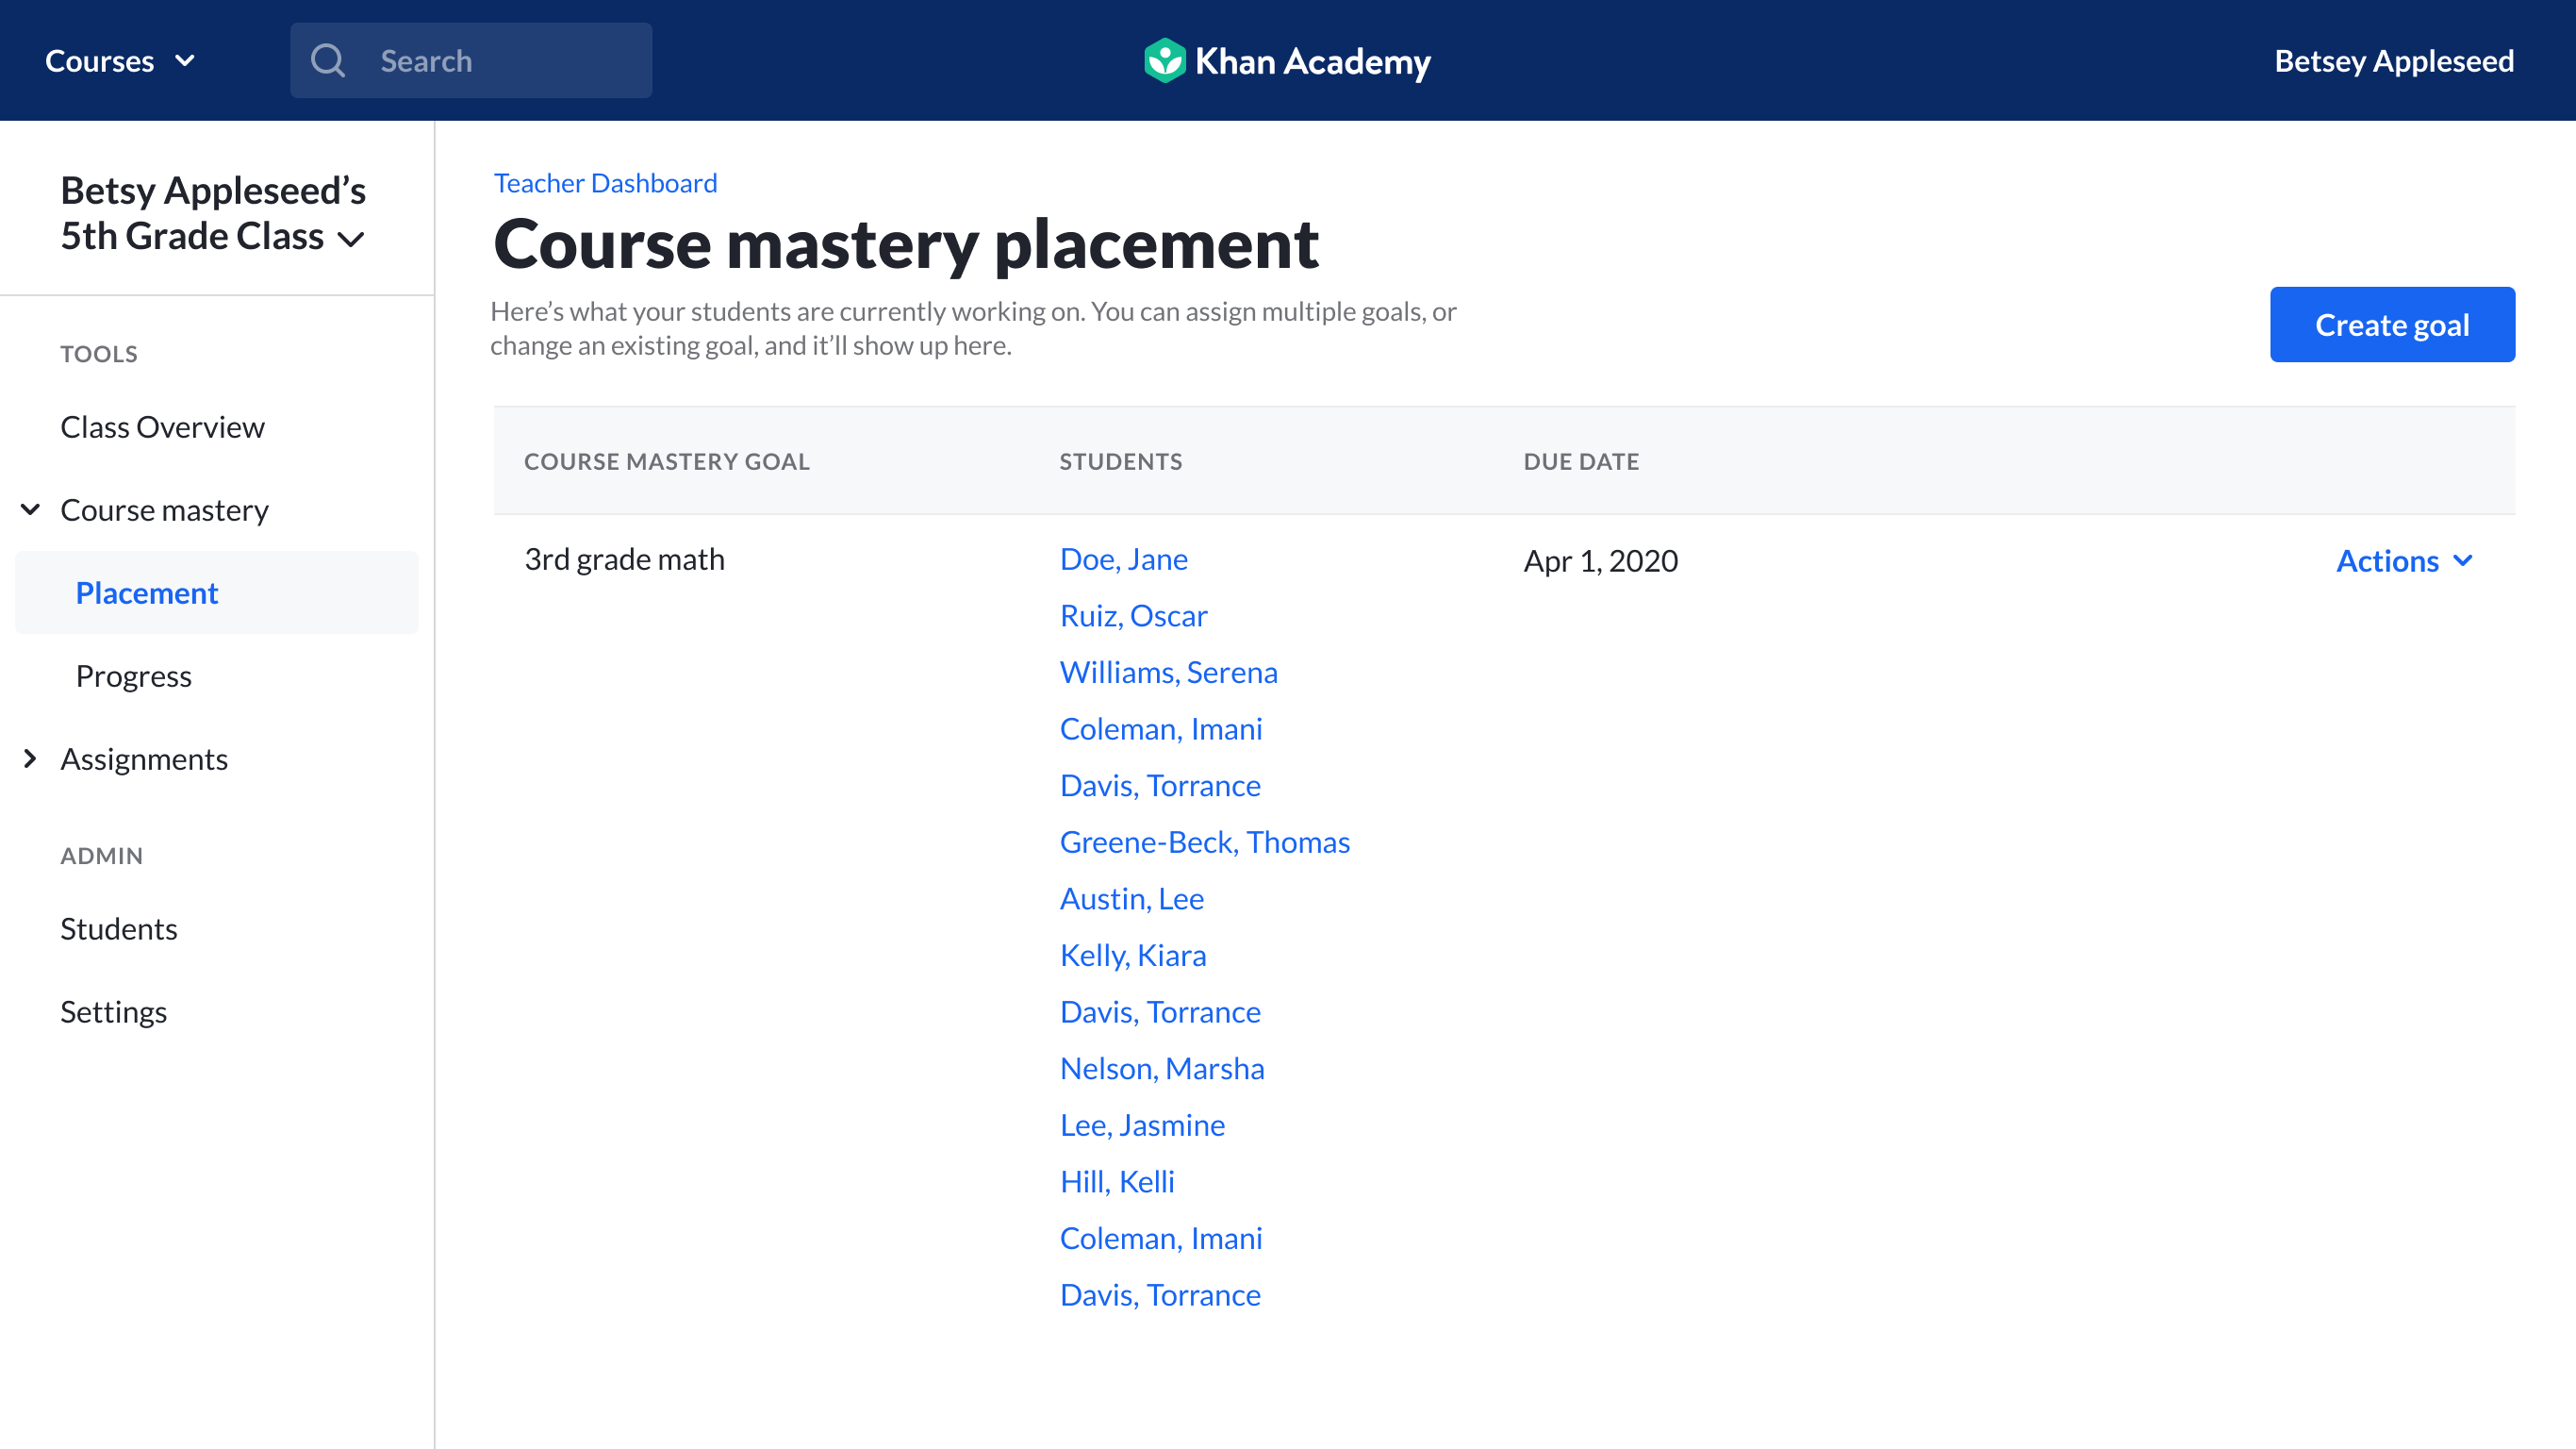Open student Doe, Jane
Screen dimensions: 2576x1449
pyautogui.click(x=1123, y=558)
